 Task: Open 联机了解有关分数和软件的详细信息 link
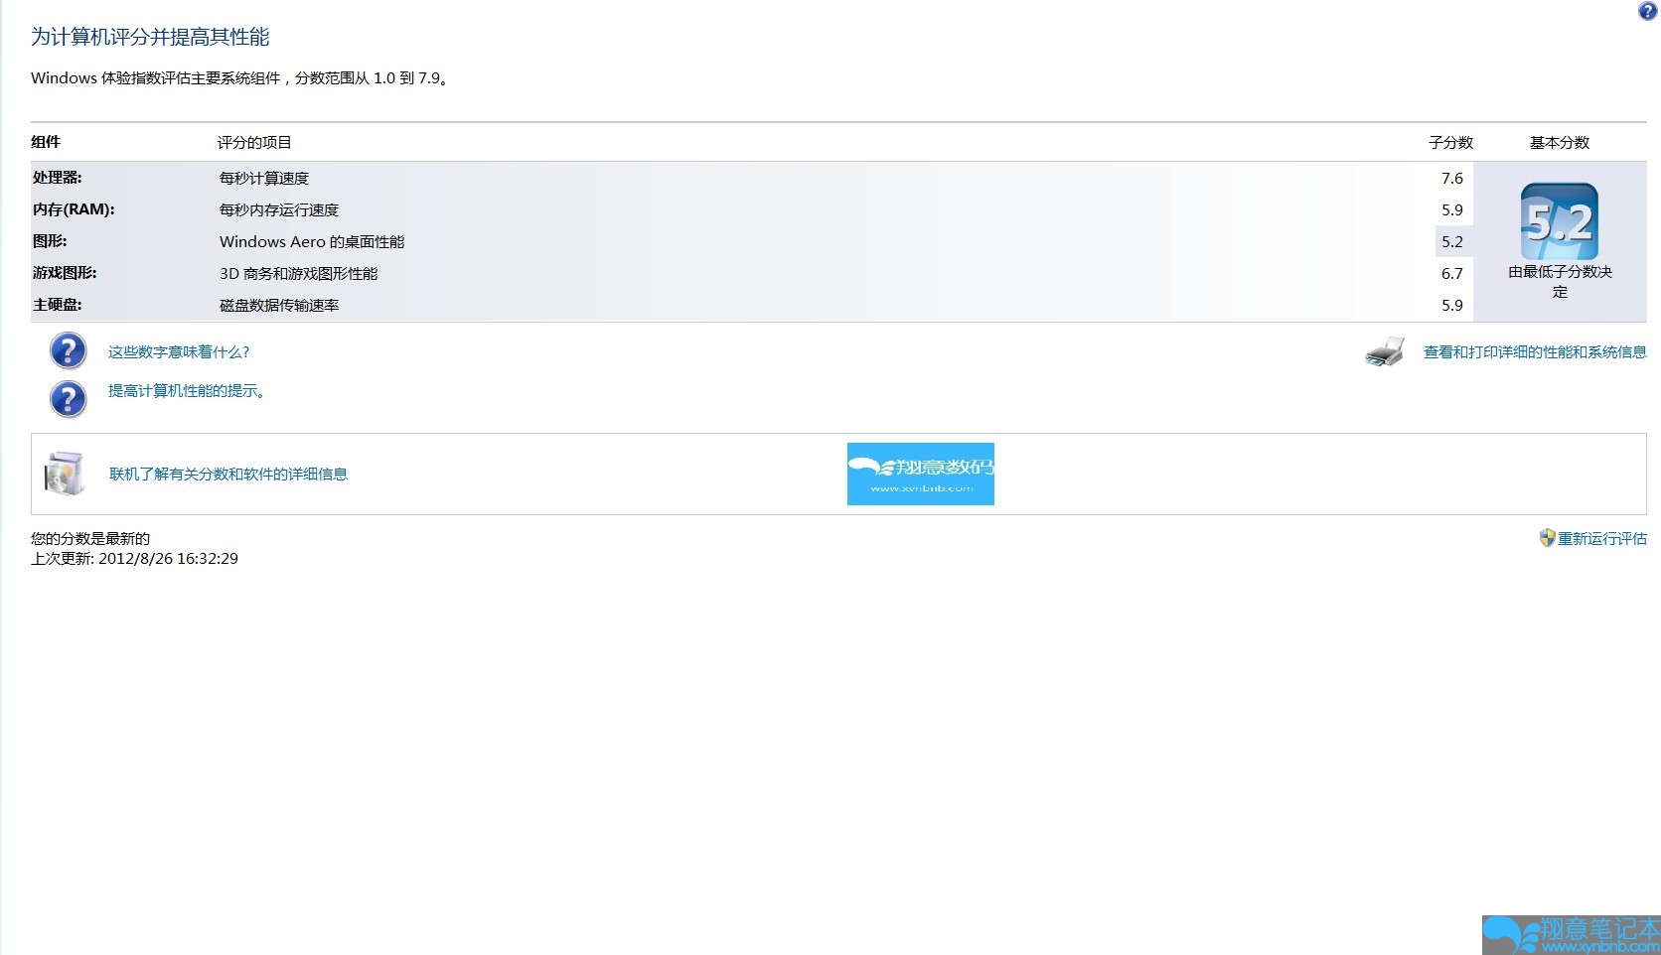[x=228, y=474]
